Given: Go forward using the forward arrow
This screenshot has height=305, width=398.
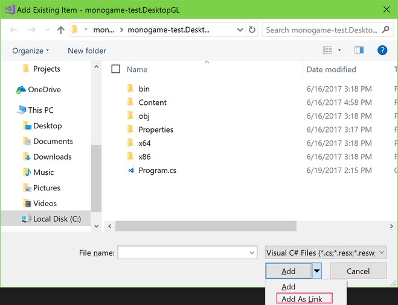Looking at the screenshot, I should tap(32, 30).
